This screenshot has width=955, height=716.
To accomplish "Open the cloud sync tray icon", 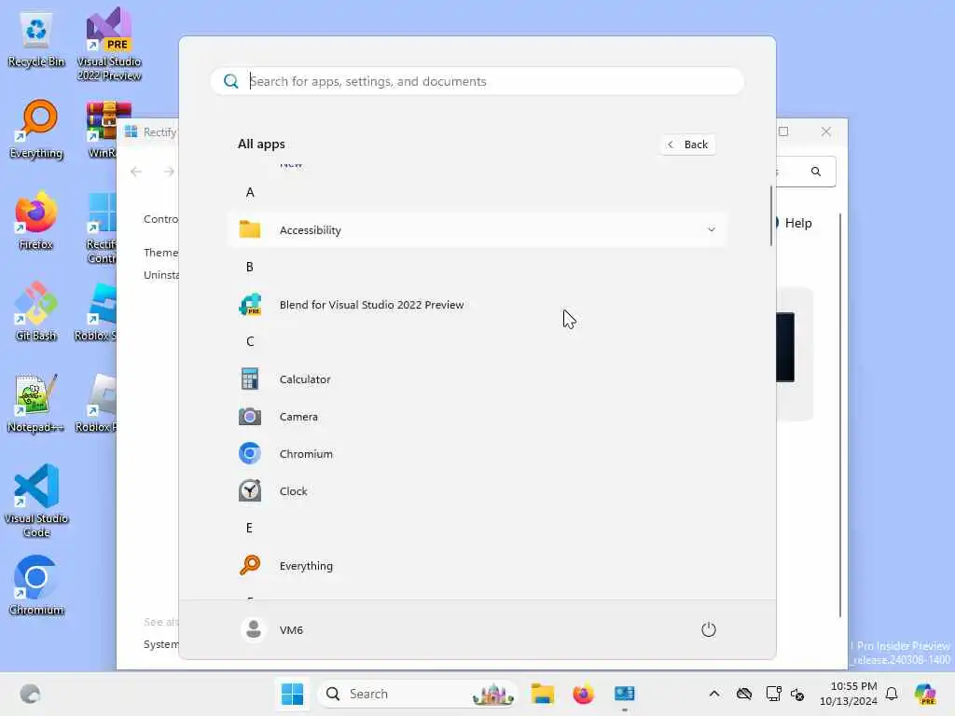I will (743, 694).
